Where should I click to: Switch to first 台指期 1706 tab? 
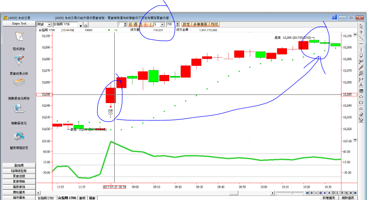click(46, 198)
